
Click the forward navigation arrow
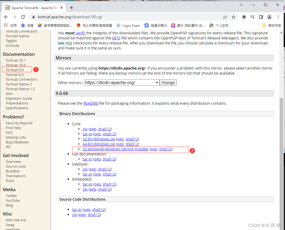coord(15,17)
